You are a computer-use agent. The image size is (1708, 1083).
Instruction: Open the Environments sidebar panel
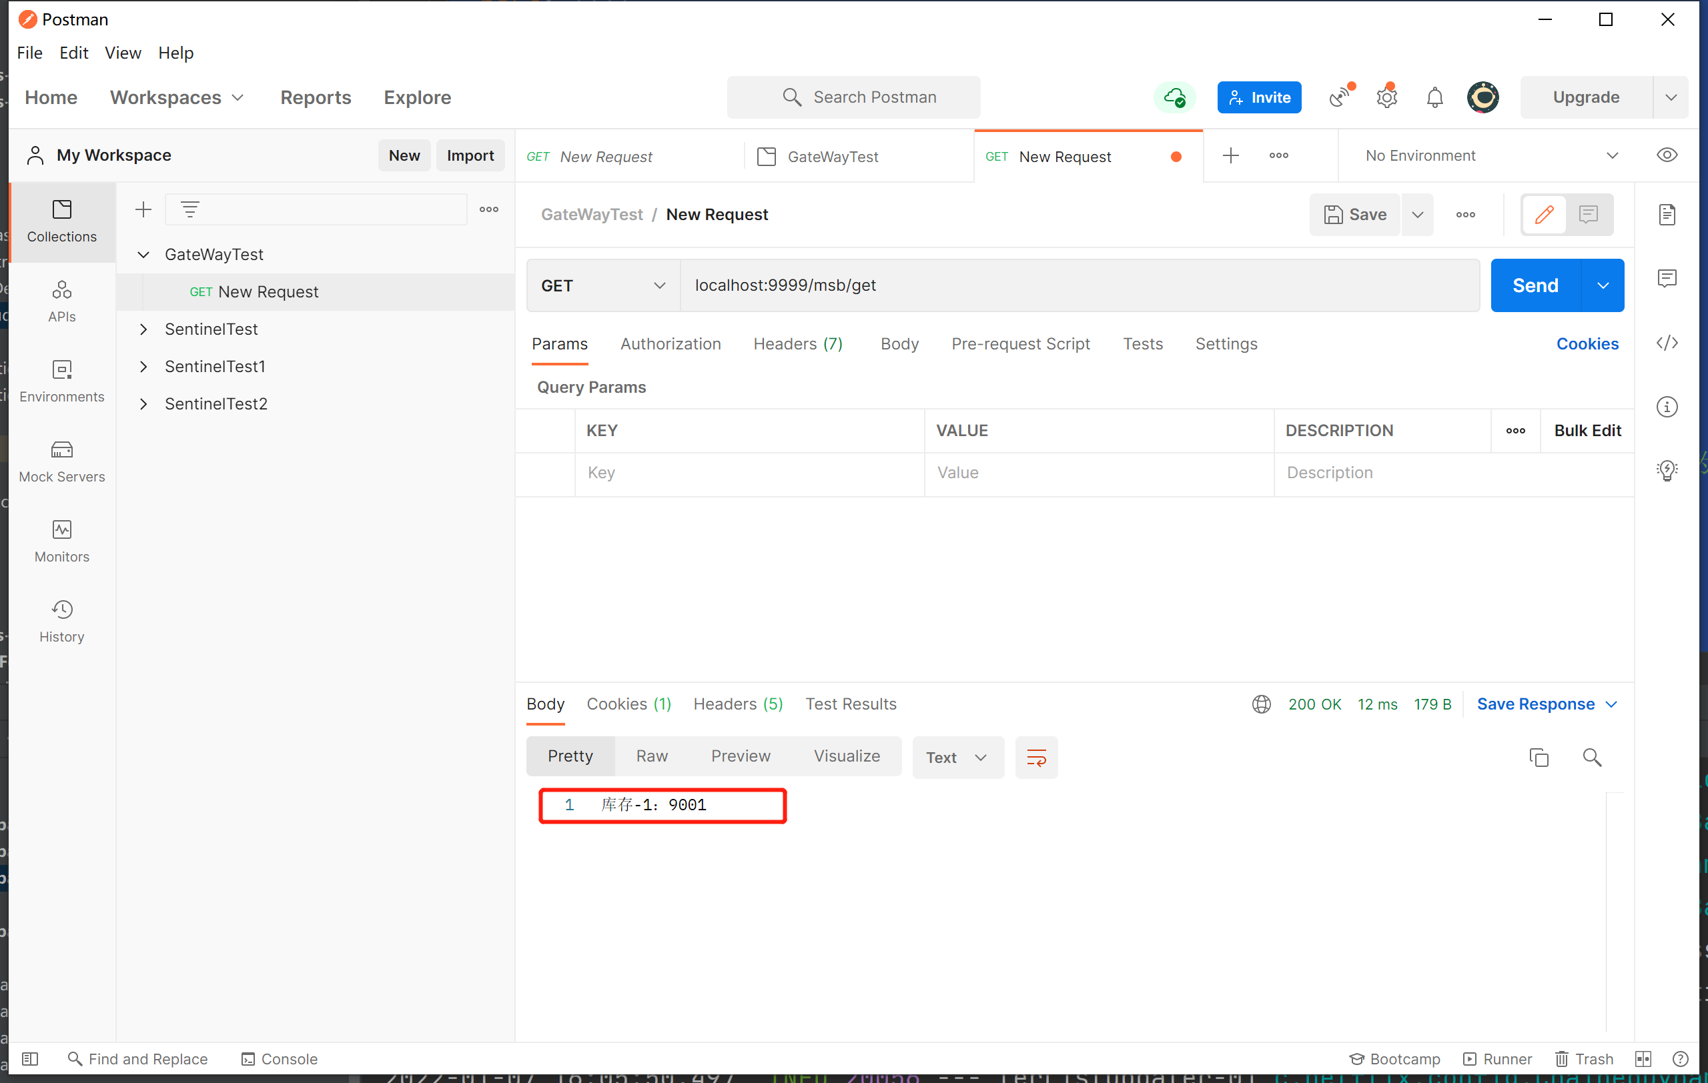61,382
